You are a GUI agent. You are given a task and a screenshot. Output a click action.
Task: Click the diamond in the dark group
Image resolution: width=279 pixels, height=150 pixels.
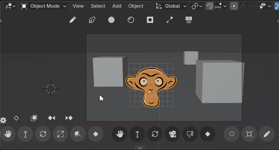208,134
